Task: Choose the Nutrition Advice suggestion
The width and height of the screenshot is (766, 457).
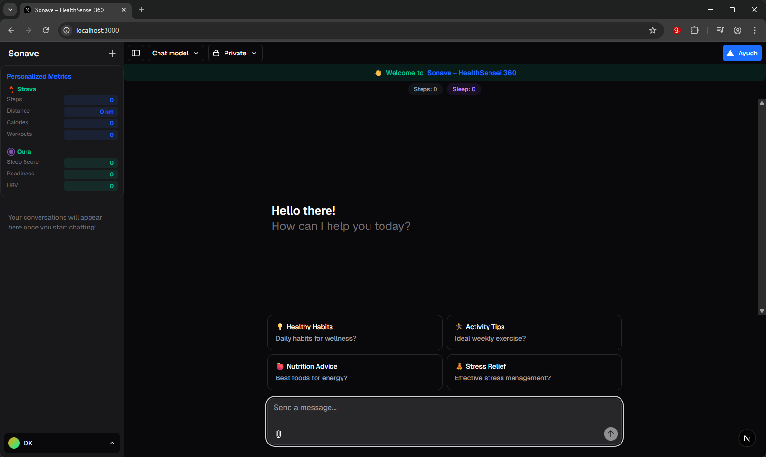Action: click(355, 372)
